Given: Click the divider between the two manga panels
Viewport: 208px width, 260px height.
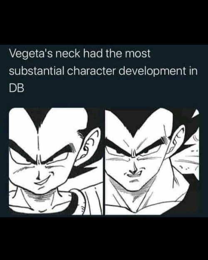Looking at the screenshot, I should [104, 161].
